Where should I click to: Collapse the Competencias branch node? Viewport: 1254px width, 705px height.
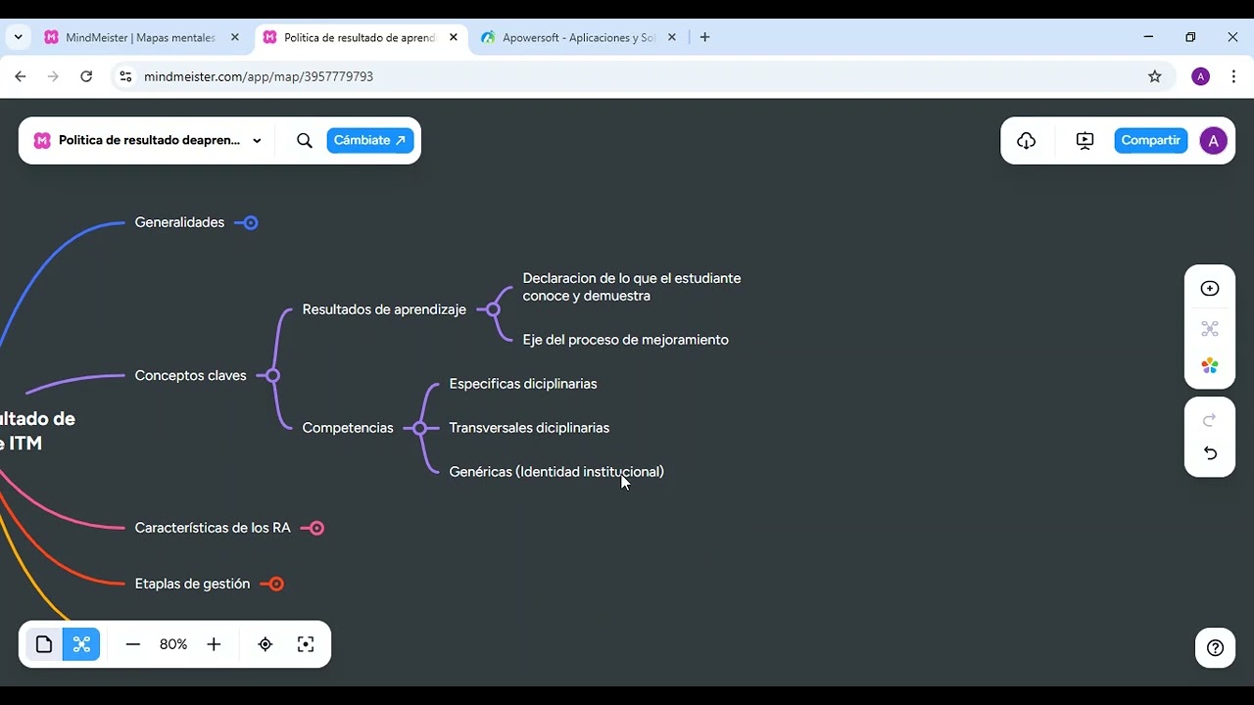[419, 428]
